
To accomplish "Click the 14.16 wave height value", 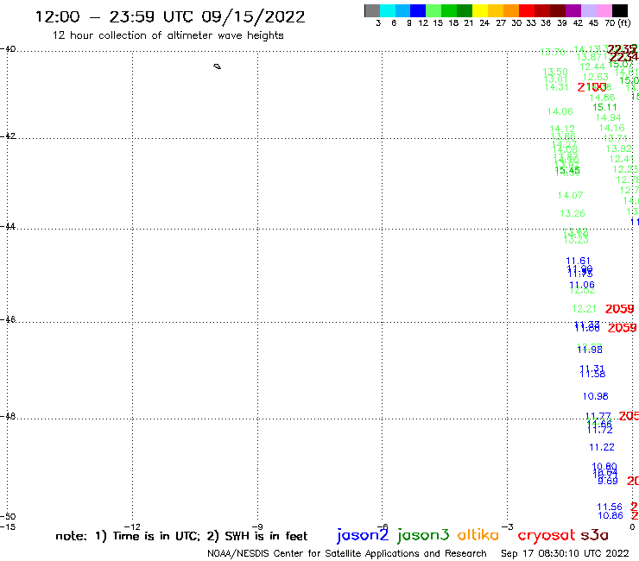I will [x=611, y=128].
